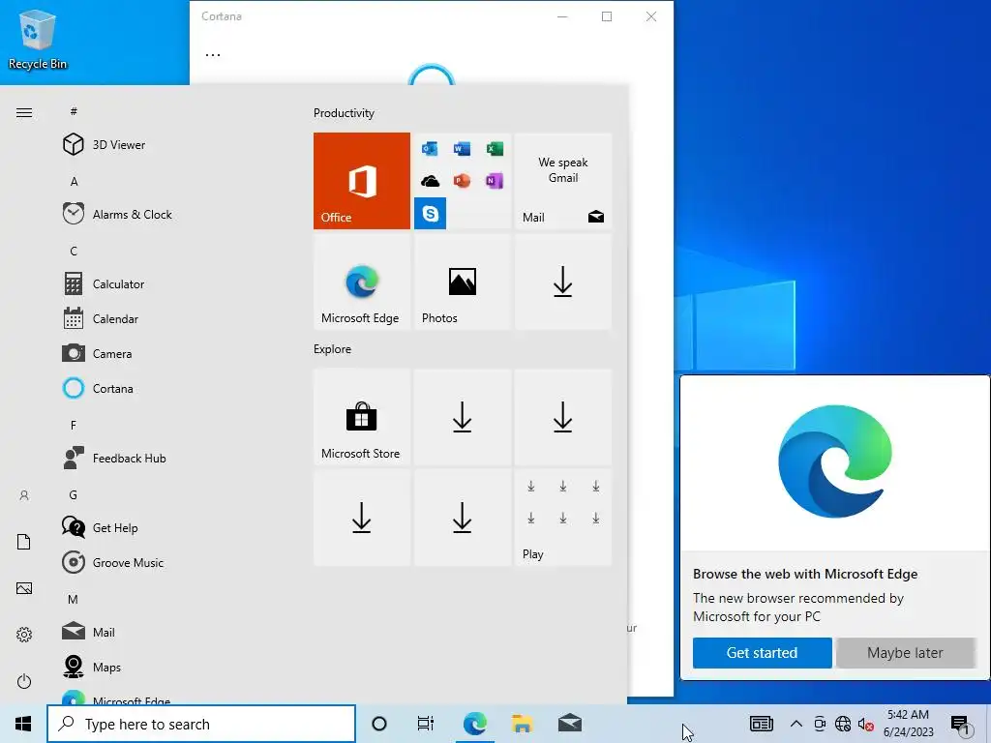Click the Office tile

(362, 181)
